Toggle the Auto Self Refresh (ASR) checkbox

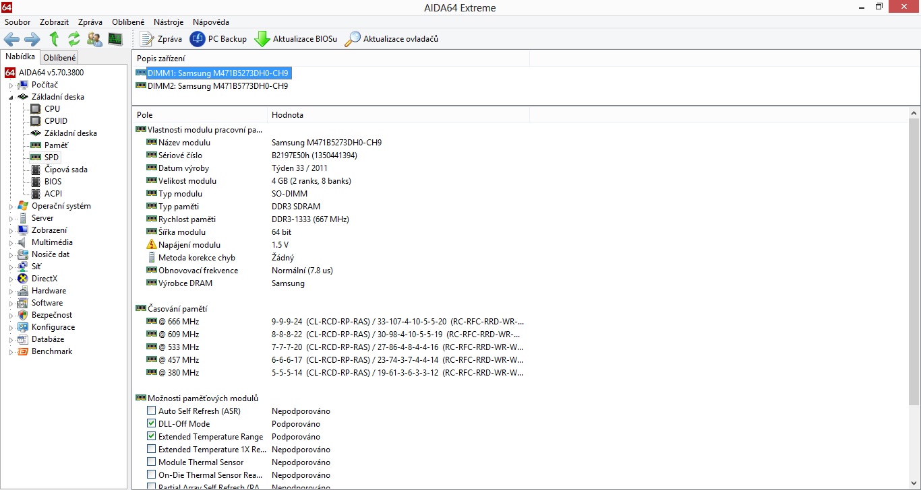[x=151, y=411]
